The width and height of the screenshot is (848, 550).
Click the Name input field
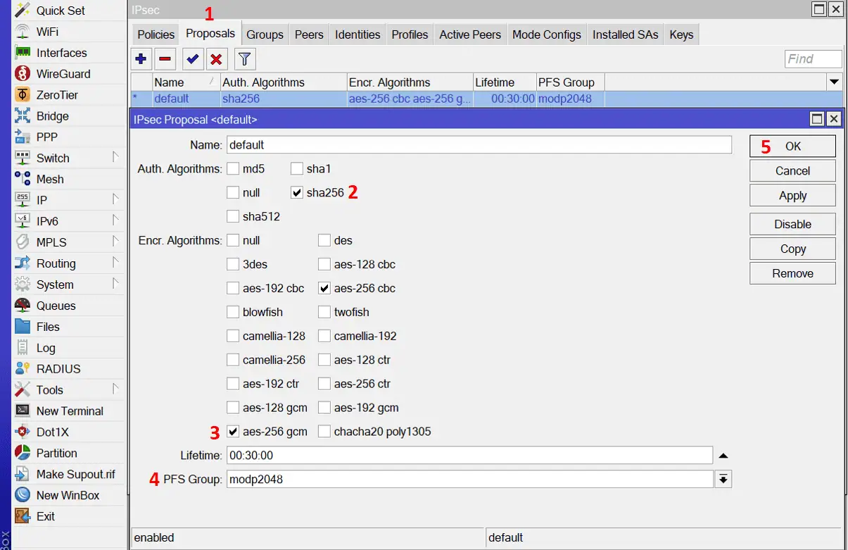click(479, 145)
